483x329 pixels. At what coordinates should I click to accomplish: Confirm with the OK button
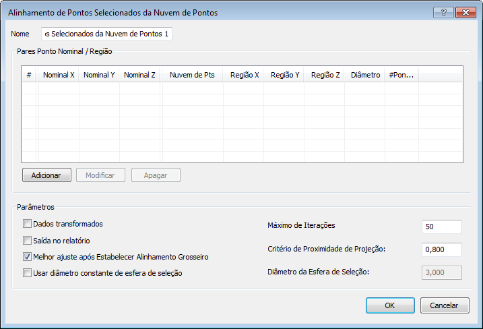(390, 305)
